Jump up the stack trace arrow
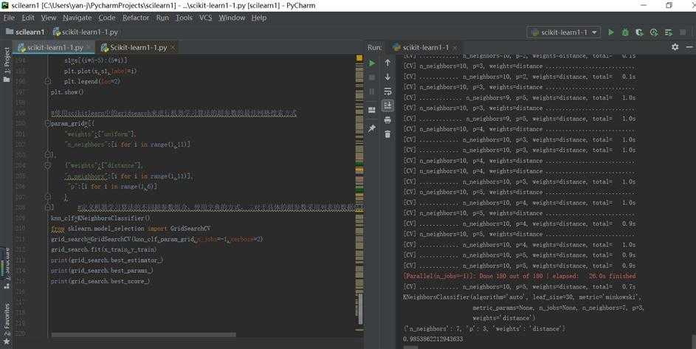 click(387, 63)
